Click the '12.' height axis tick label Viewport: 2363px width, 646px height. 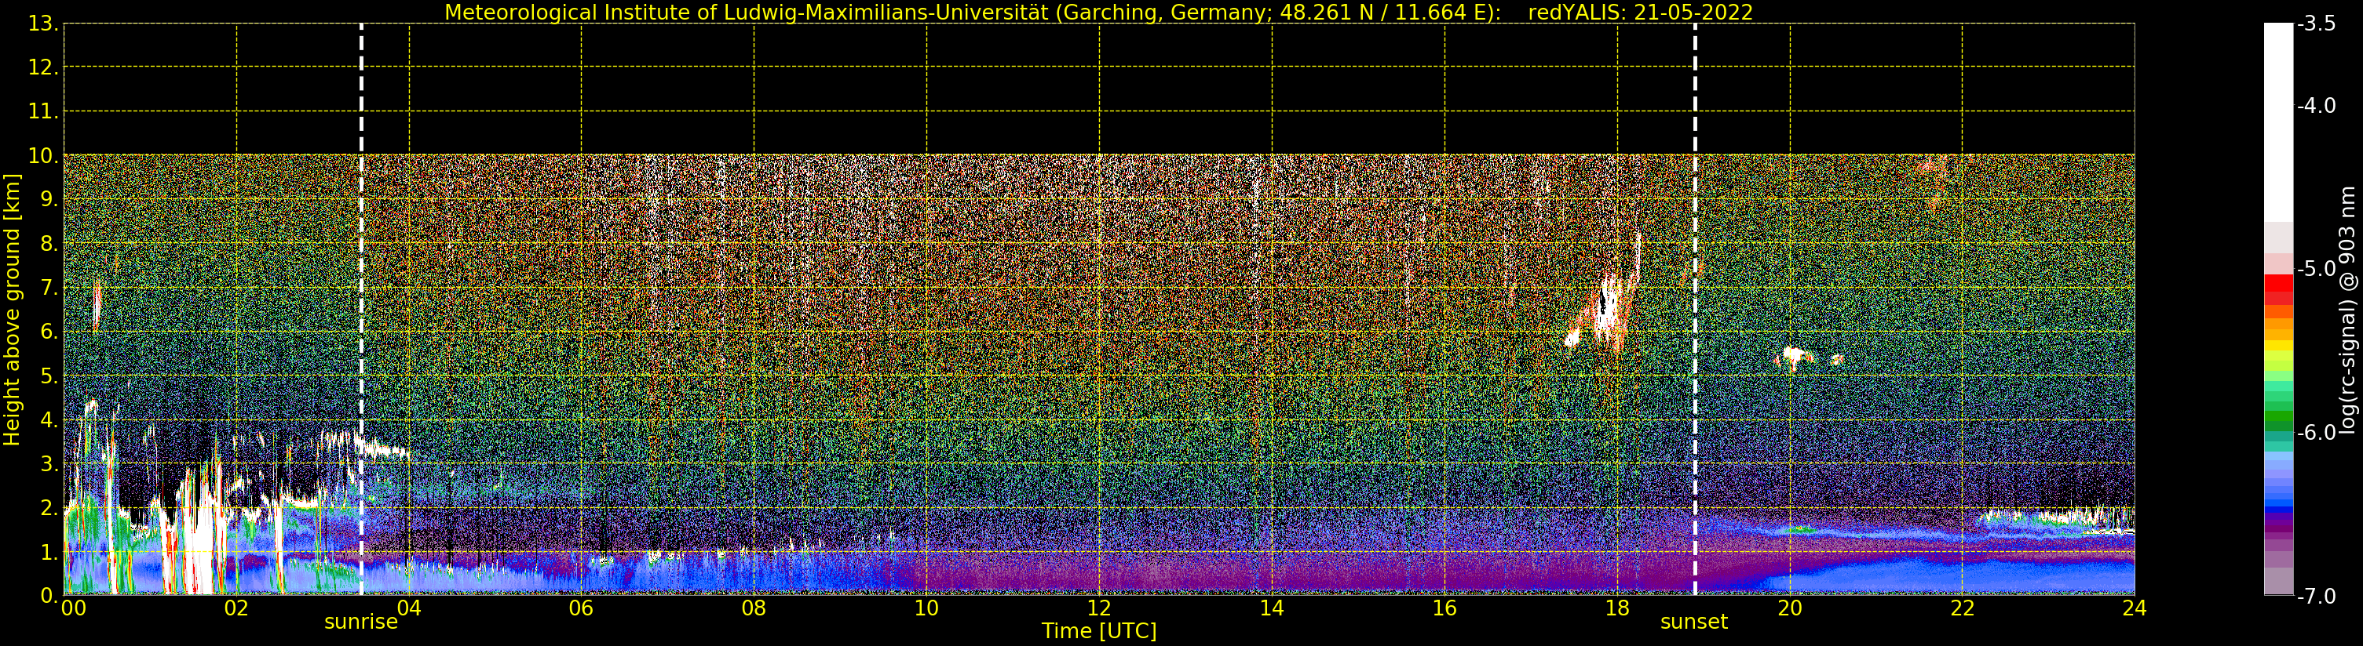[43, 67]
